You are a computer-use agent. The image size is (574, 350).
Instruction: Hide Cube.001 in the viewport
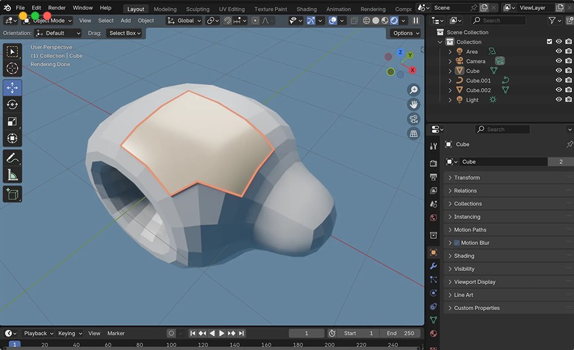point(558,80)
